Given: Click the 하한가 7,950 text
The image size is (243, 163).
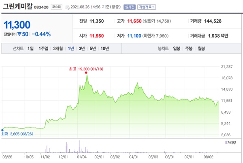Looking at the screenshot, I should [x=156, y=36].
